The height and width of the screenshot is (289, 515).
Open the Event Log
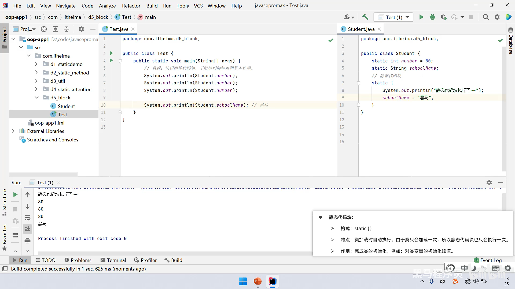(x=491, y=260)
